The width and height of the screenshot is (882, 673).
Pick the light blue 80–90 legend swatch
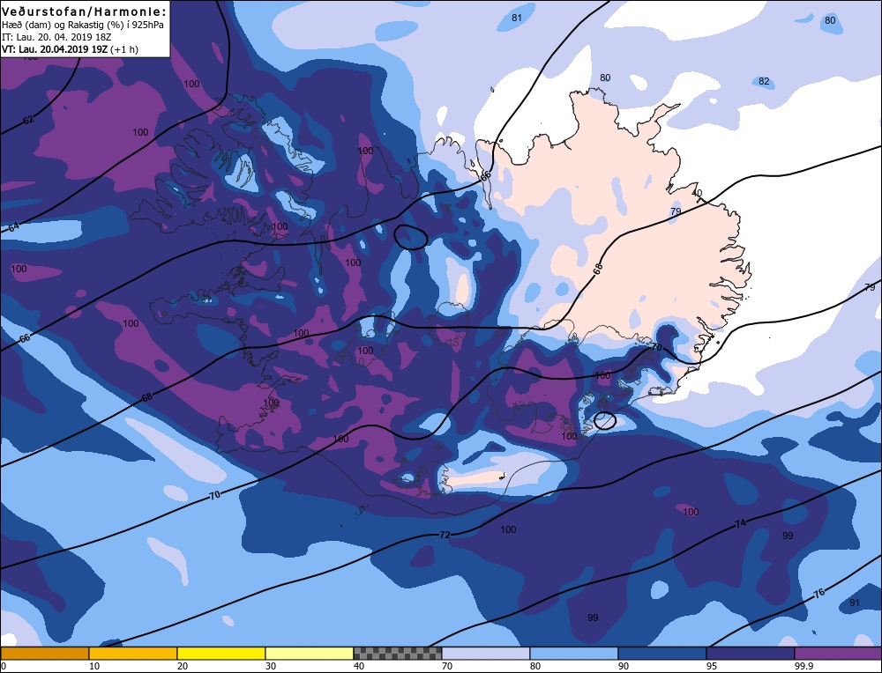[574, 654]
